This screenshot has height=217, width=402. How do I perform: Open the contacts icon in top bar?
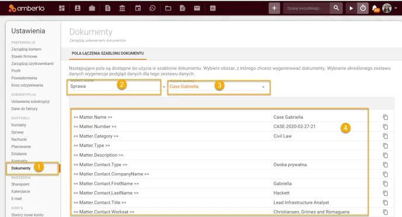tap(78, 8)
